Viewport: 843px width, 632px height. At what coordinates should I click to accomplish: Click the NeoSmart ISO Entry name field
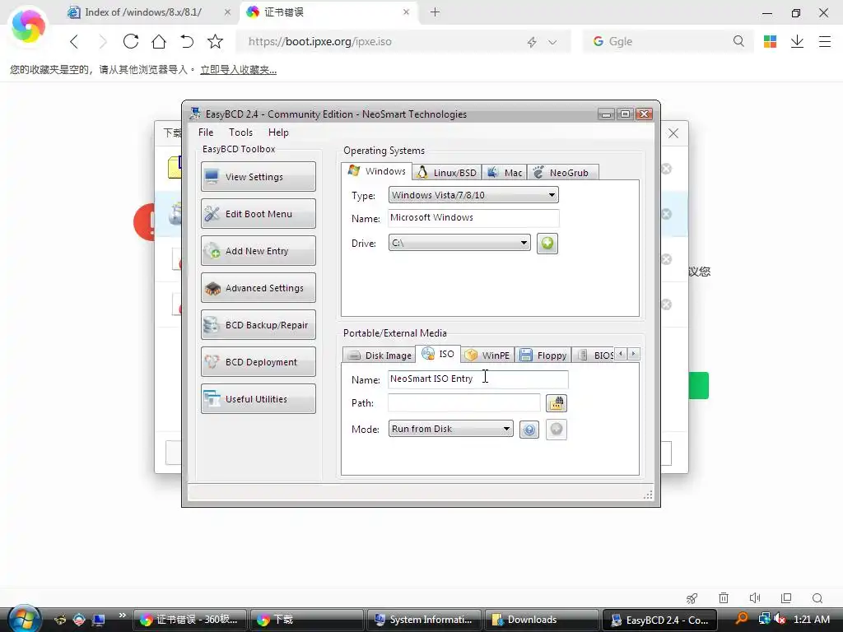[478, 379]
